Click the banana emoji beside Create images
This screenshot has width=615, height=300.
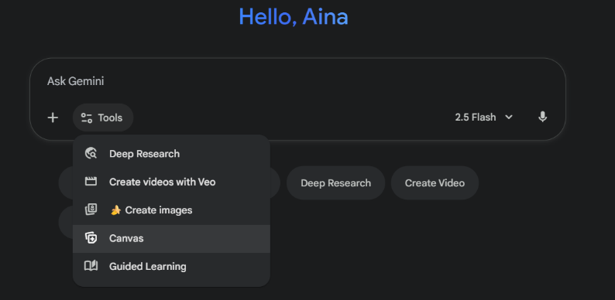pyautogui.click(x=115, y=210)
